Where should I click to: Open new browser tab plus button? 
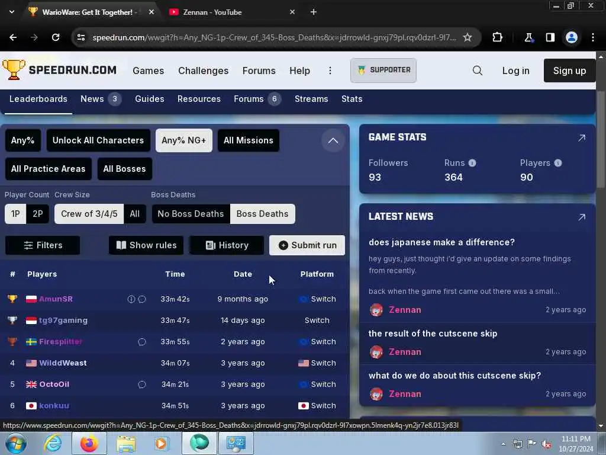[x=314, y=12]
